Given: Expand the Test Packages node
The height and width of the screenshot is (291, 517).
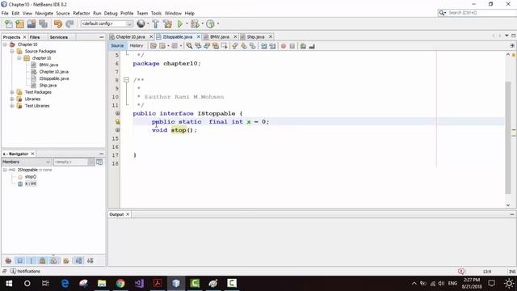Looking at the screenshot, I should pyautogui.click(x=12, y=92).
